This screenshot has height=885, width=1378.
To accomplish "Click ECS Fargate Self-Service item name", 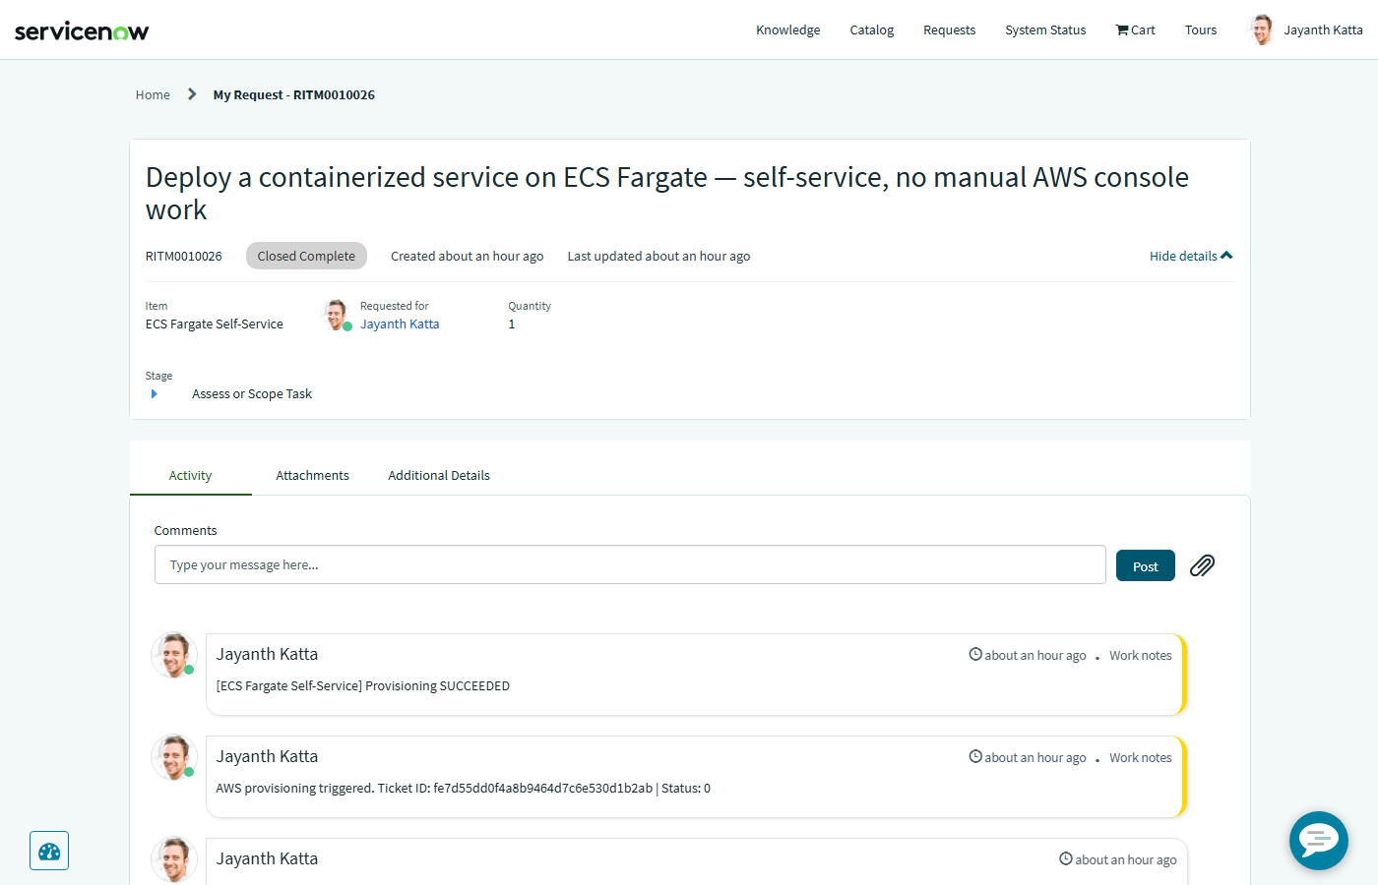I will pyautogui.click(x=215, y=324).
